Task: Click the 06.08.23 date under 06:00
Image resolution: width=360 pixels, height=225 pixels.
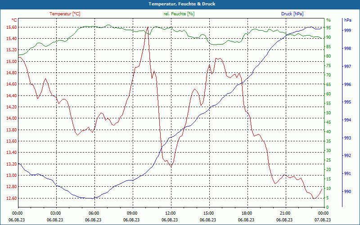Action: pos(93,220)
